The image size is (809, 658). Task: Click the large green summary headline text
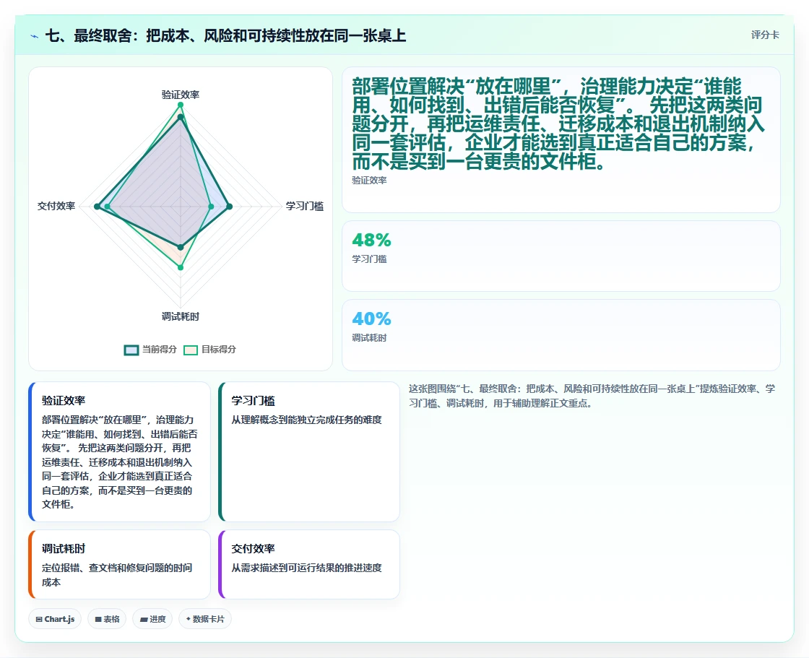[x=558, y=124]
